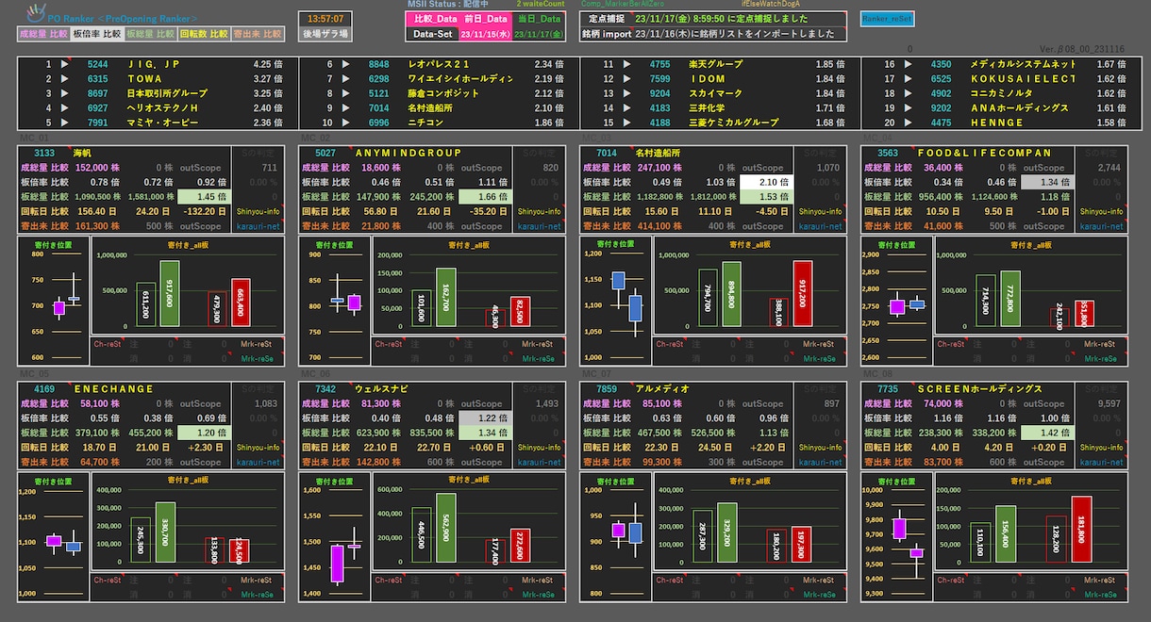Switch to the 成総量 比較 ranking tab
The width and height of the screenshot is (1151, 622).
coord(43,34)
